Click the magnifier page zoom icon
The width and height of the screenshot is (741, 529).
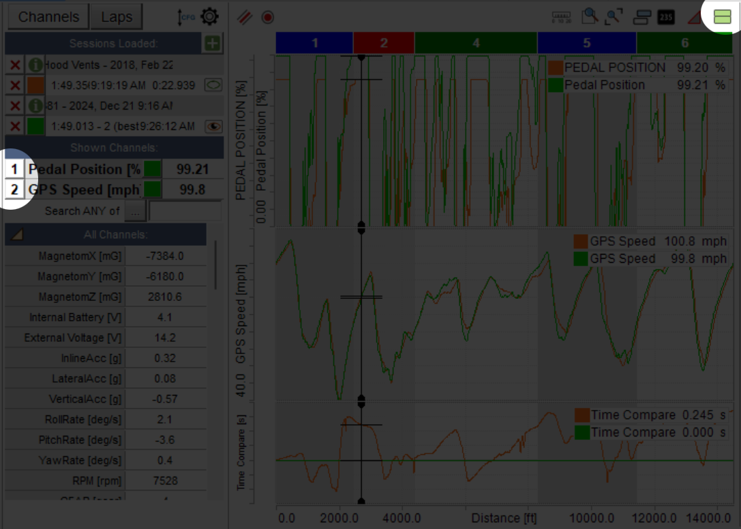point(589,16)
